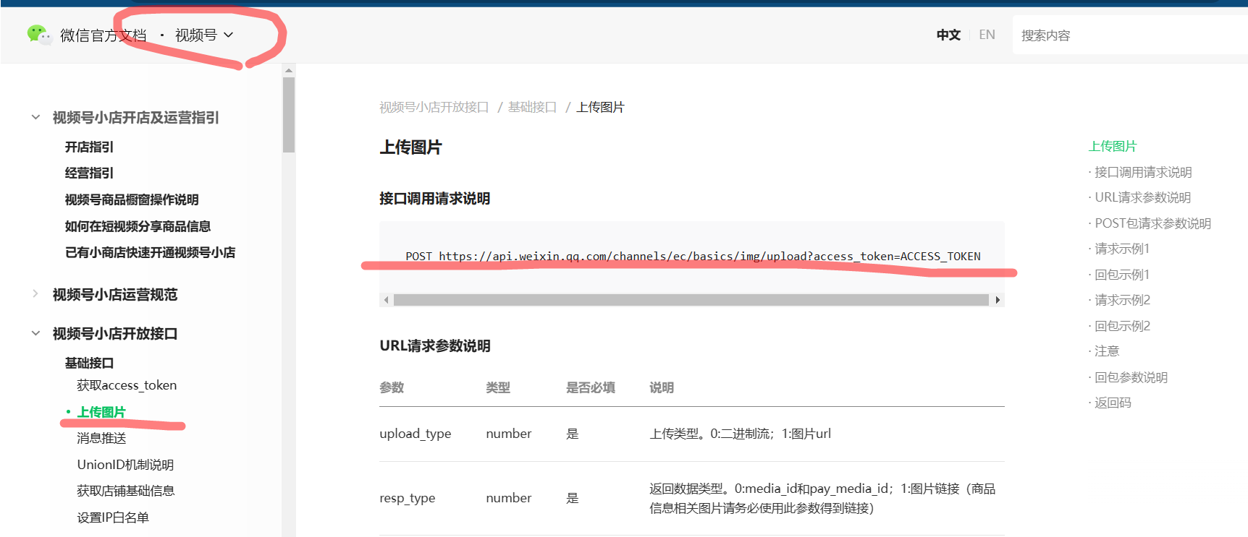1248x537 pixels.
Task: Click the resp_type parameter cell
Action: pos(408,498)
